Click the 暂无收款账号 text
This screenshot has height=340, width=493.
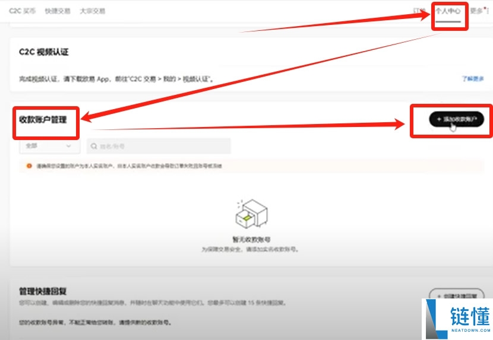point(251,240)
